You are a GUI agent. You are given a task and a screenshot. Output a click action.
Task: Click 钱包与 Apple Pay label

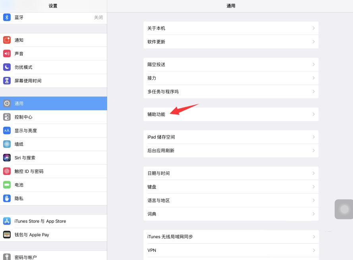(x=32, y=235)
